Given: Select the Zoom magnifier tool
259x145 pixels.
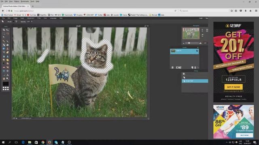Looking at the screenshot, I should tap(7, 79).
